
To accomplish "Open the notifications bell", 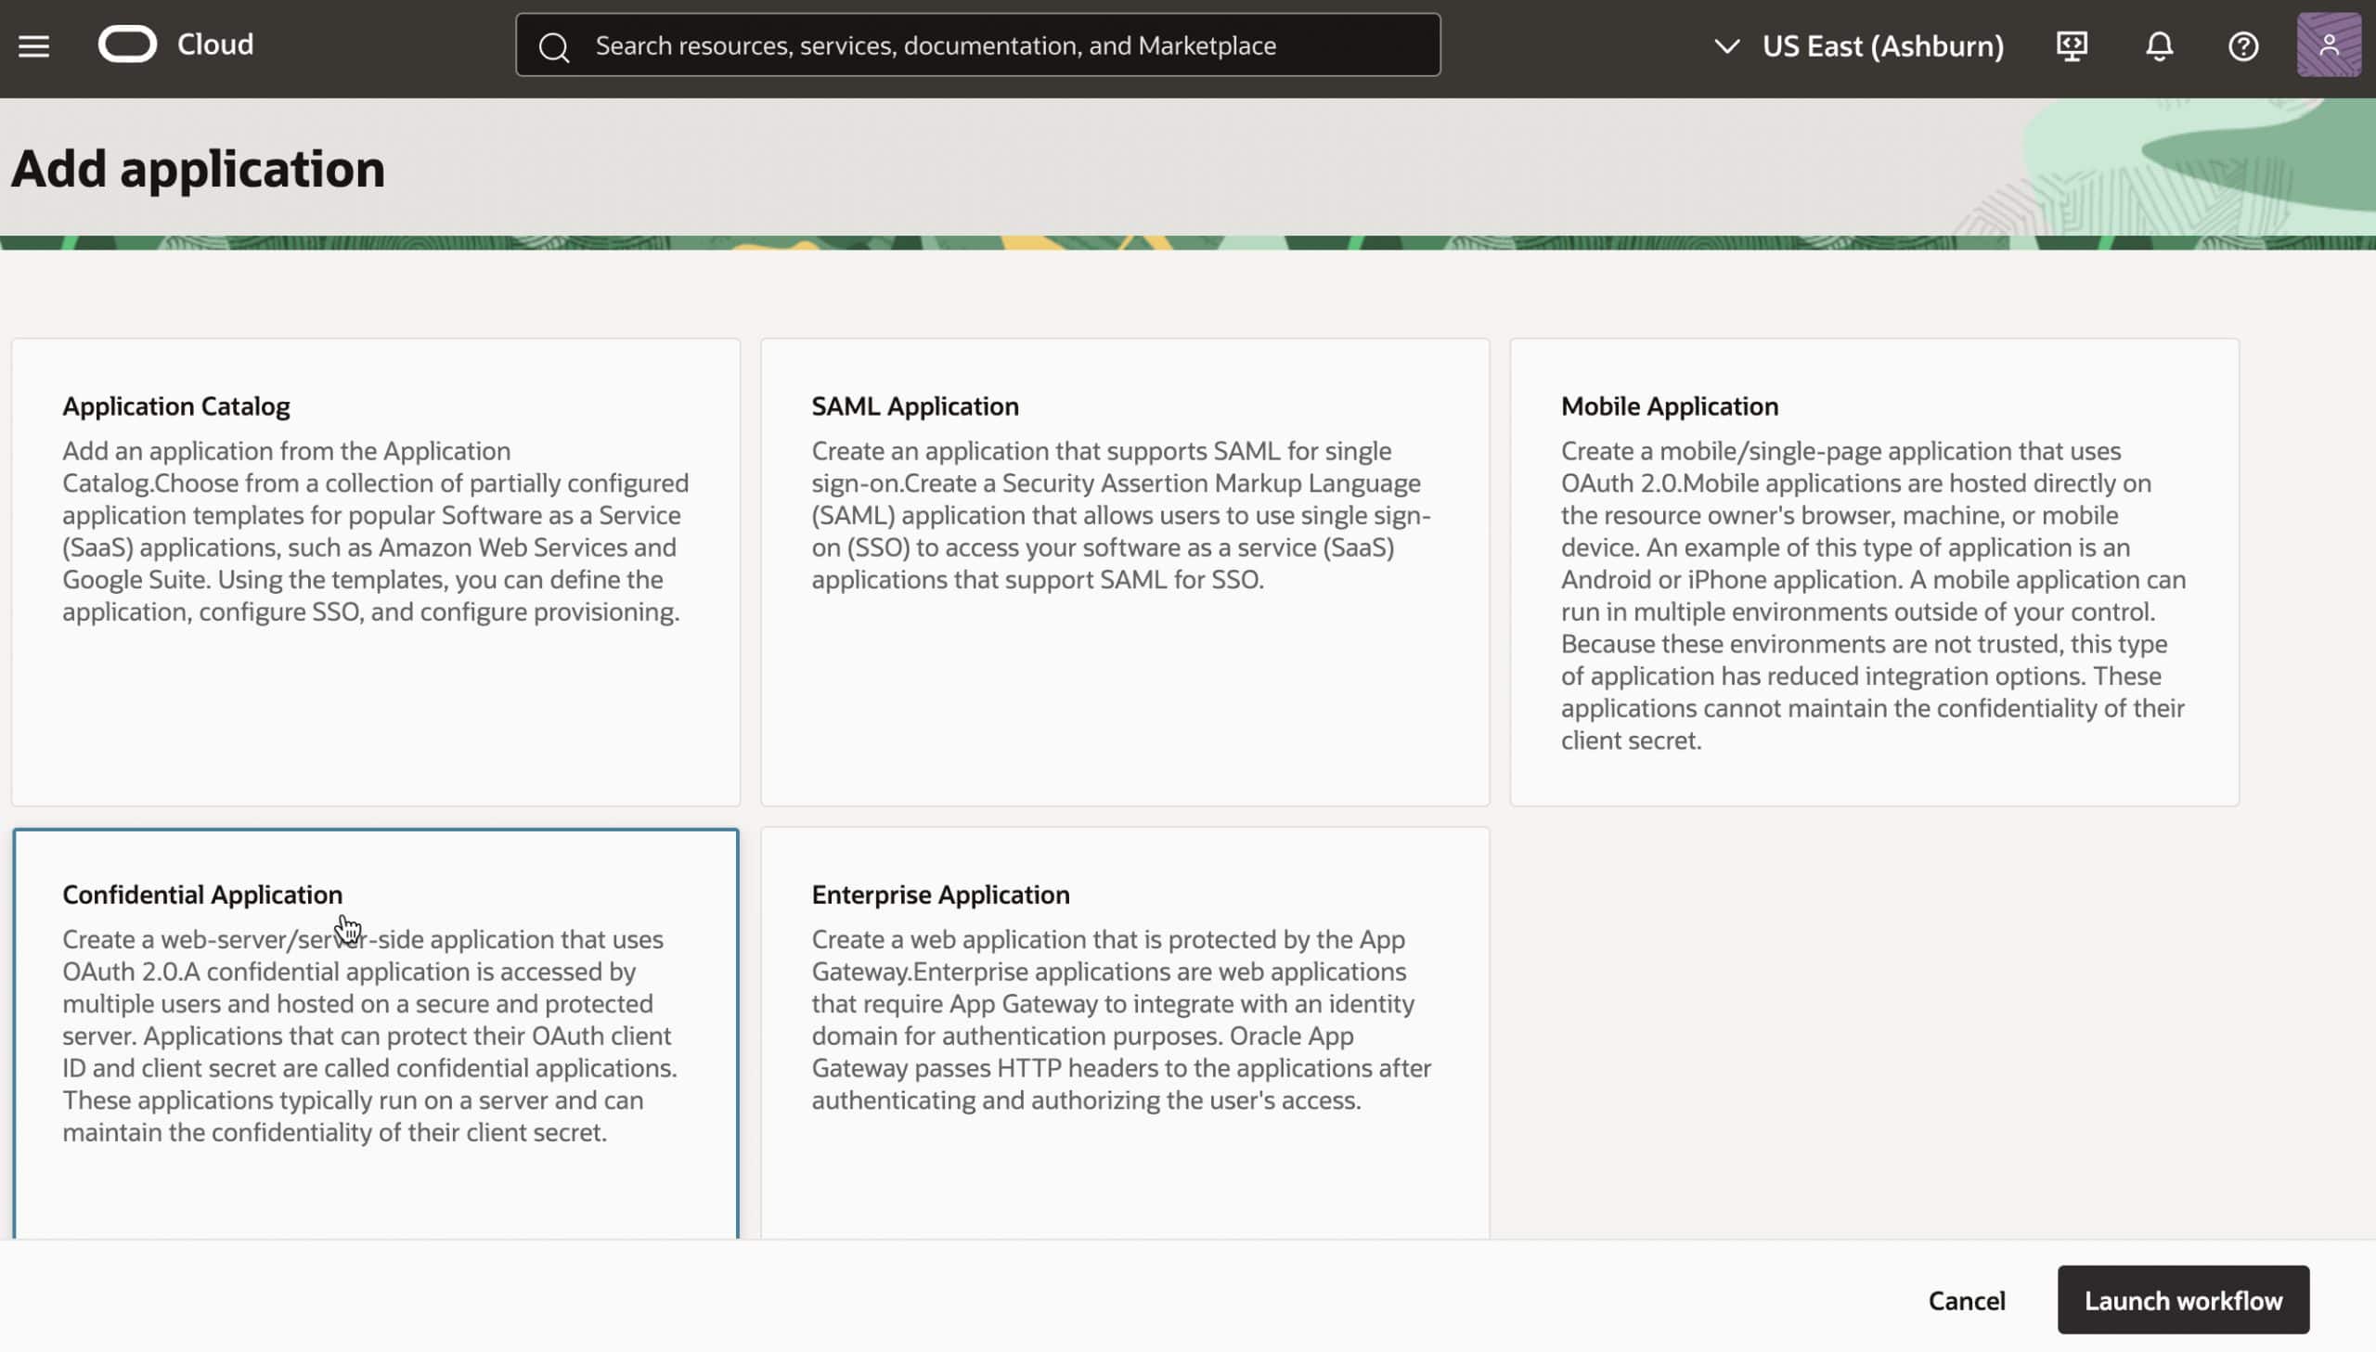I will (x=2159, y=45).
